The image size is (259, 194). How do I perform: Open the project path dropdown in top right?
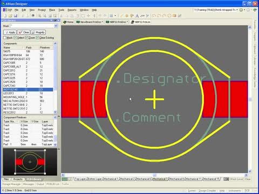[237, 10]
